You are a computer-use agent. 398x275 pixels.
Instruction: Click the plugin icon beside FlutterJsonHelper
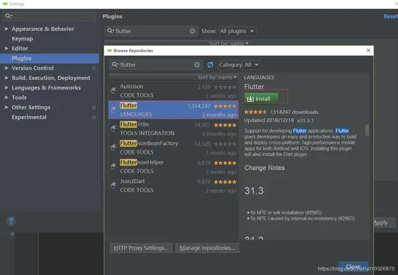tap(113, 167)
